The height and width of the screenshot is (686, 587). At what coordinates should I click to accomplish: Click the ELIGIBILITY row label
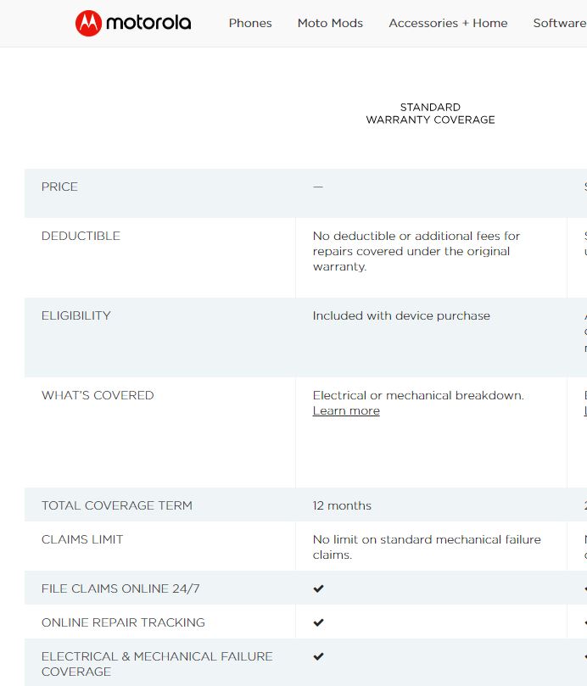pyautogui.click(x=75, y=315)
